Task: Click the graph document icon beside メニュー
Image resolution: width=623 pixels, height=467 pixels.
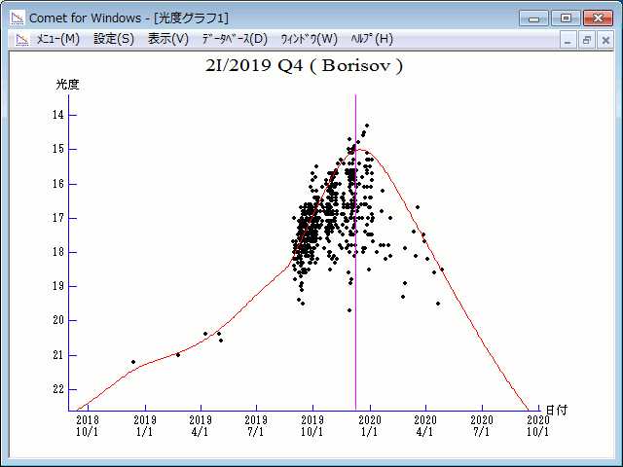Action: click(x=19, y=39)
